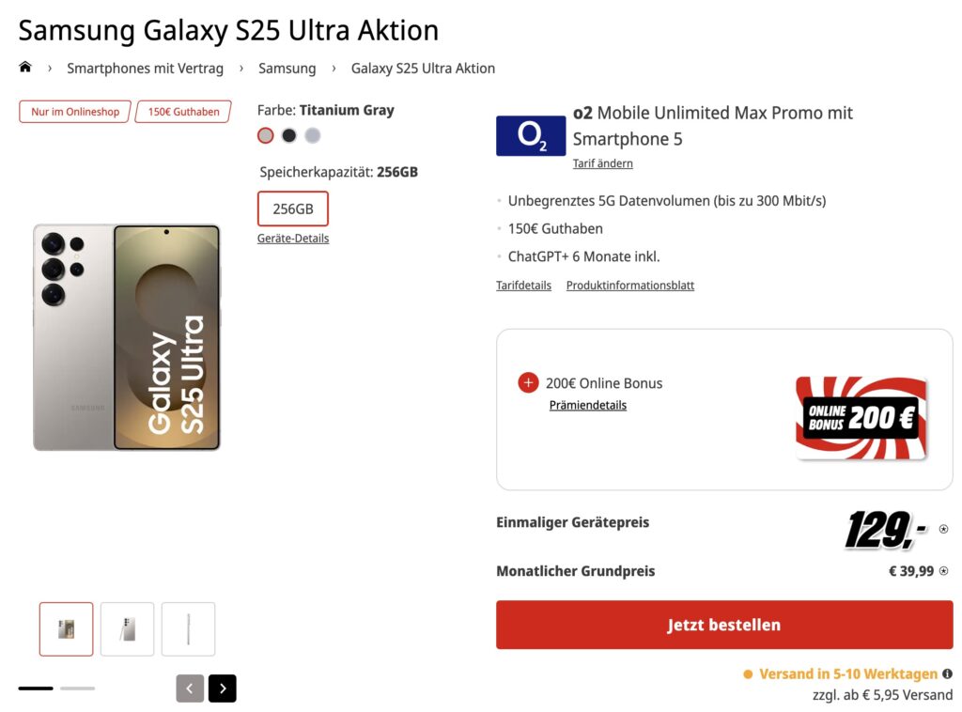Click the red plus icon beside Online Bonus

click(528, 382)
